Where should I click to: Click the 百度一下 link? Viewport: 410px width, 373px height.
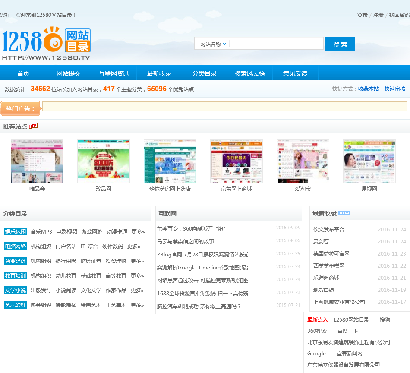tap(348, 331)
